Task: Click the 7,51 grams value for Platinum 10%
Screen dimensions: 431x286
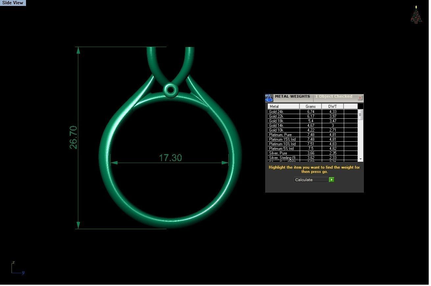Action: click(311, 144)
